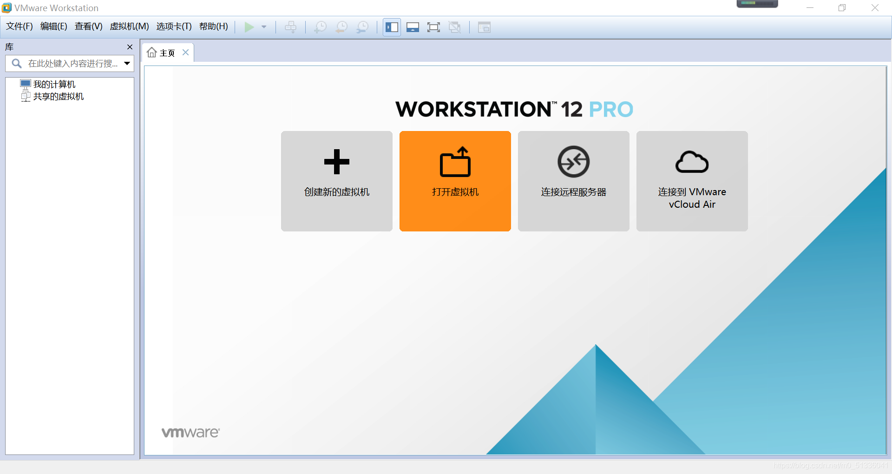The width and height of the screenshot is (892, 474).
Task: Click the Send Ctrl+Alt+Del toolbar icon
Action: pos(291,27)
